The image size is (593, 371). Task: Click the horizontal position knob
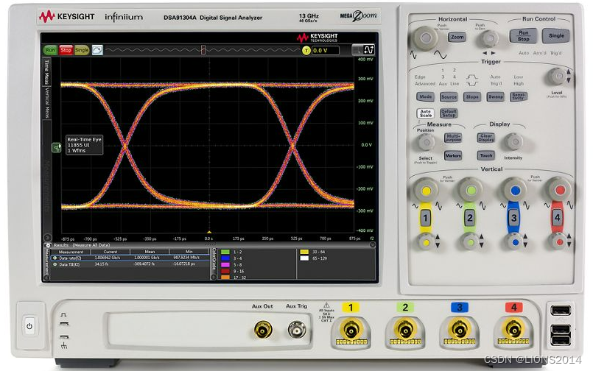[488, 38]
